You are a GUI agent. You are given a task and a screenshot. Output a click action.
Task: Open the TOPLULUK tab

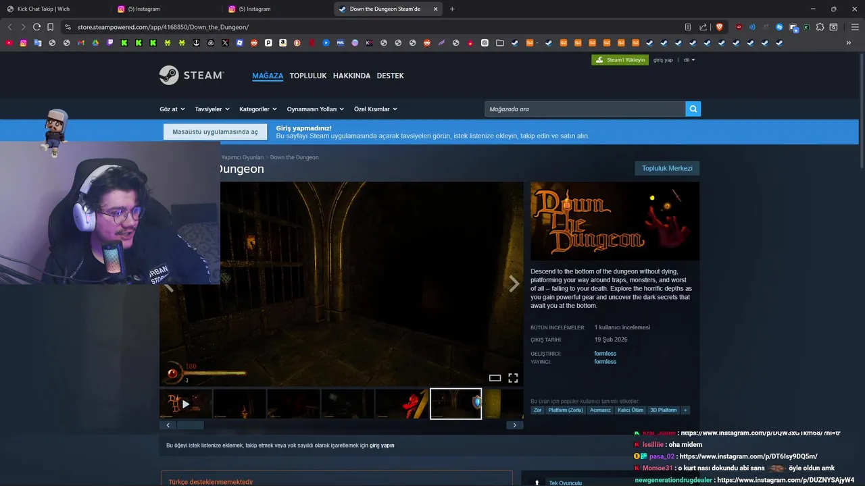308,76
